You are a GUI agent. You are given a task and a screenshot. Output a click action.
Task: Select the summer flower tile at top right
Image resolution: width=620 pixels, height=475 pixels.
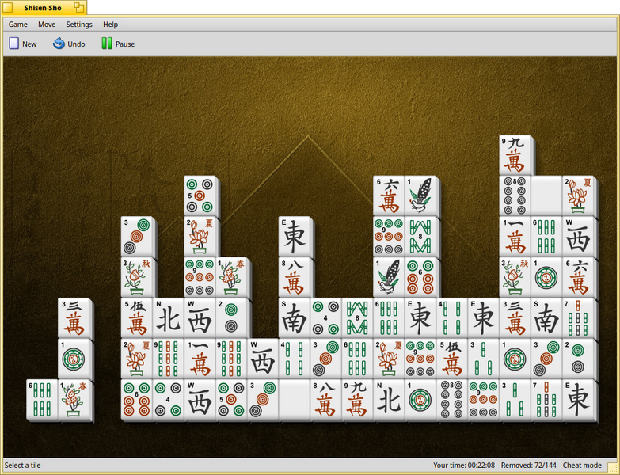(579, 196)
